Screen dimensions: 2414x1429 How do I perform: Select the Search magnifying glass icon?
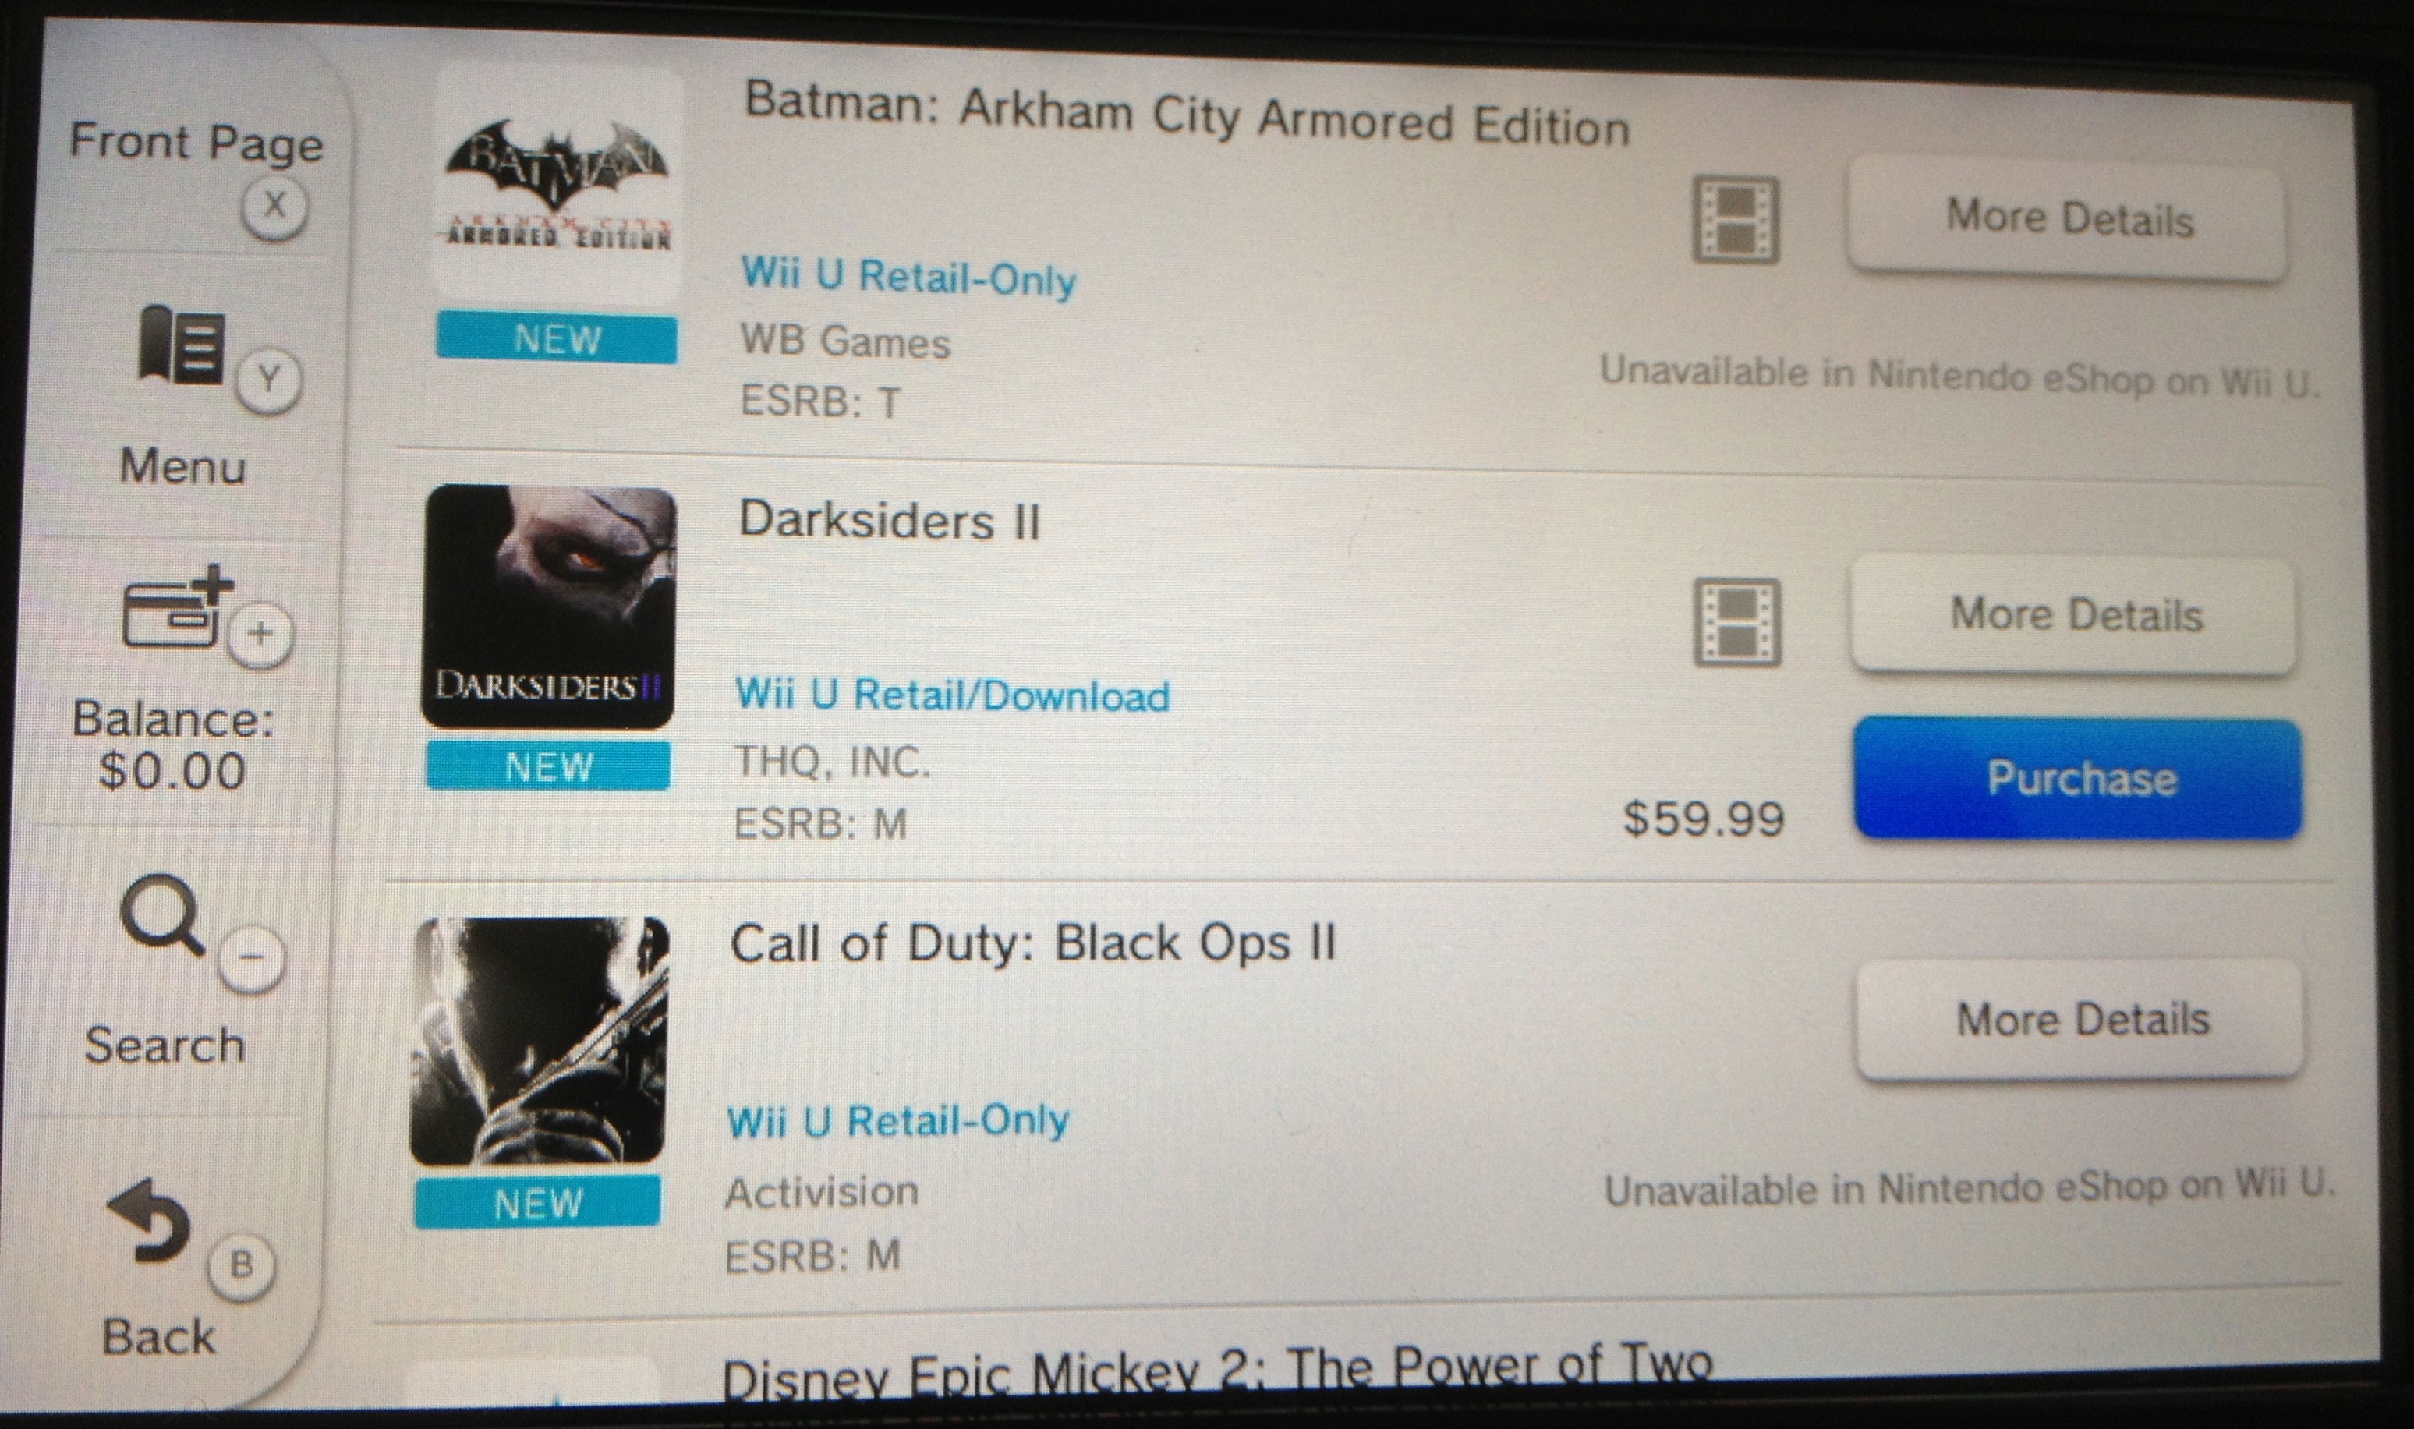[x=161, y=914]
